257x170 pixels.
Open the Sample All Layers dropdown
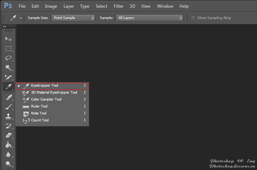click(x=149, y=18)
